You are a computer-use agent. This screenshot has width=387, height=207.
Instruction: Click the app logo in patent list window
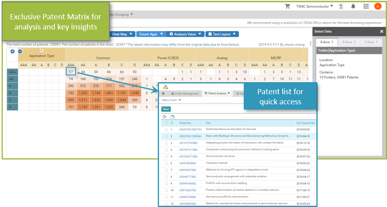pos(165,87)
